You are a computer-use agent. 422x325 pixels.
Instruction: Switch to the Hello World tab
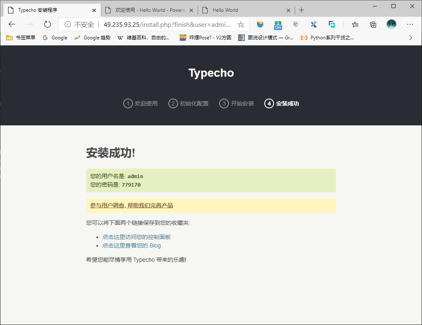click(246, 10)
